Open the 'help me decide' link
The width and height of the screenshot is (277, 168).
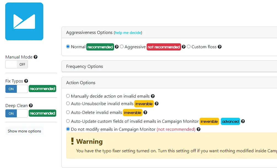tap(128, 33)
